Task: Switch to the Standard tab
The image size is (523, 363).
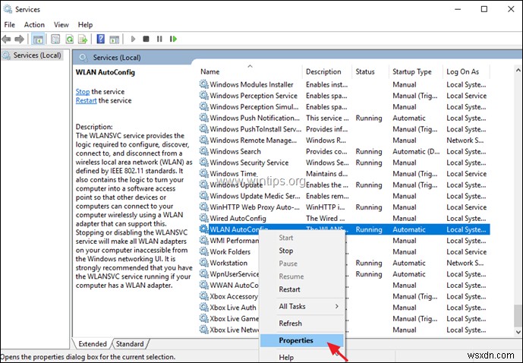Action: point(130,344)
